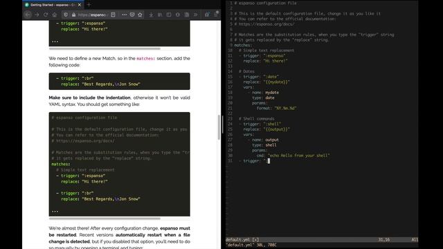This screenshot has height=249, width=443.
Task: Click cmd "echo Hello from your shell" line
Action: [x=293, y=156]
